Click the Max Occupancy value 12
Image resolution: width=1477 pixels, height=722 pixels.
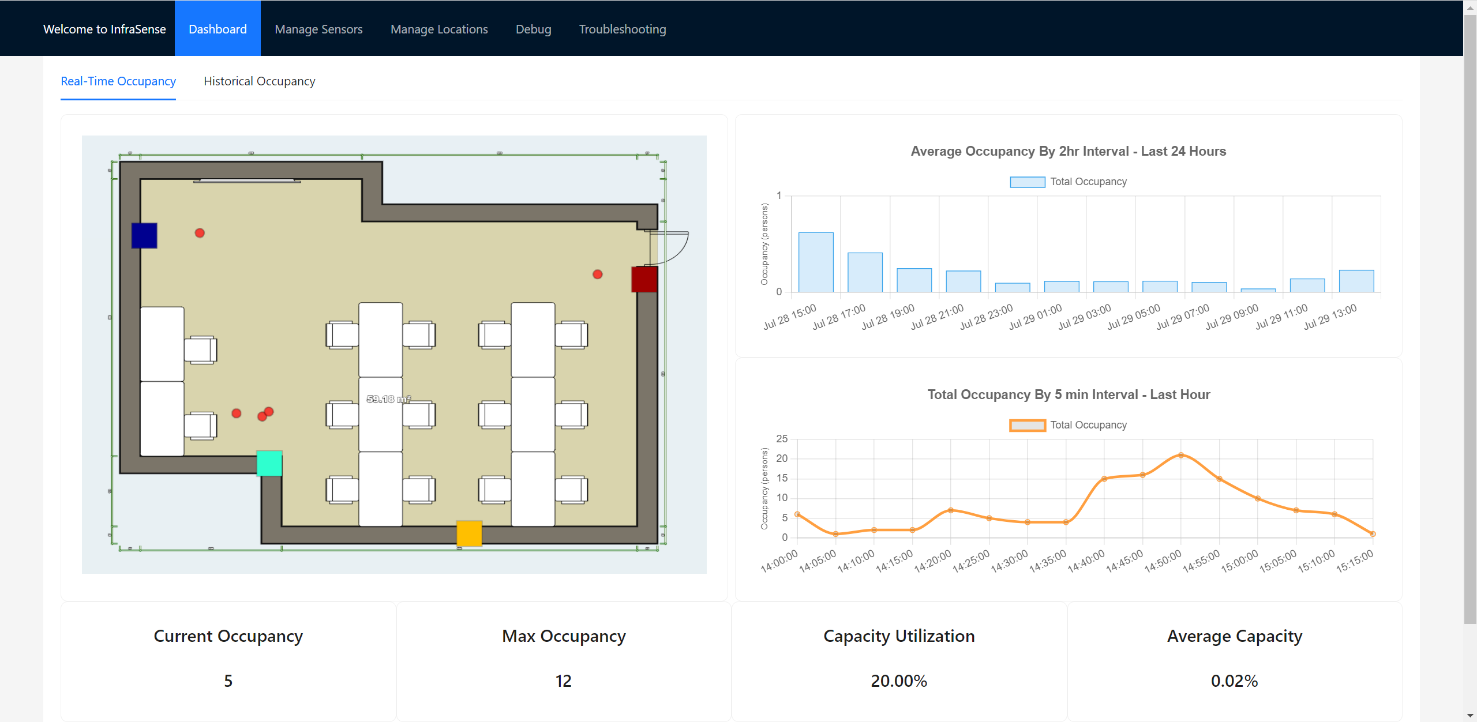pyautogui.click(x=564, y=681)
